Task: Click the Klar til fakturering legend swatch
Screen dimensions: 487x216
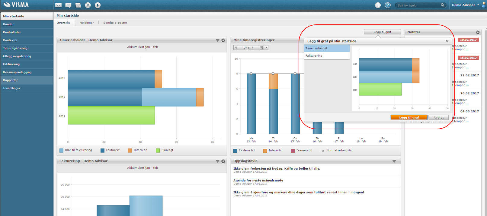Action: 62,150
